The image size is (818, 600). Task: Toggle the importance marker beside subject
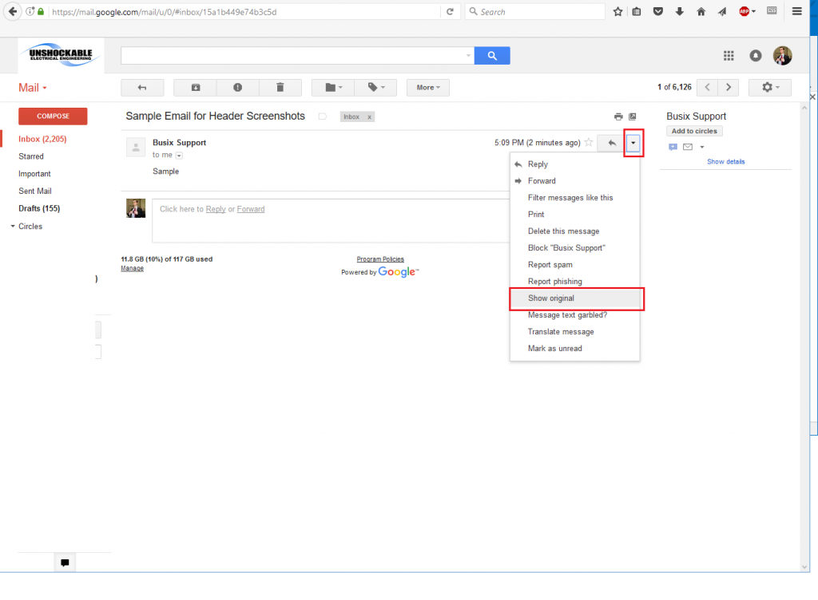click(323, 116)
